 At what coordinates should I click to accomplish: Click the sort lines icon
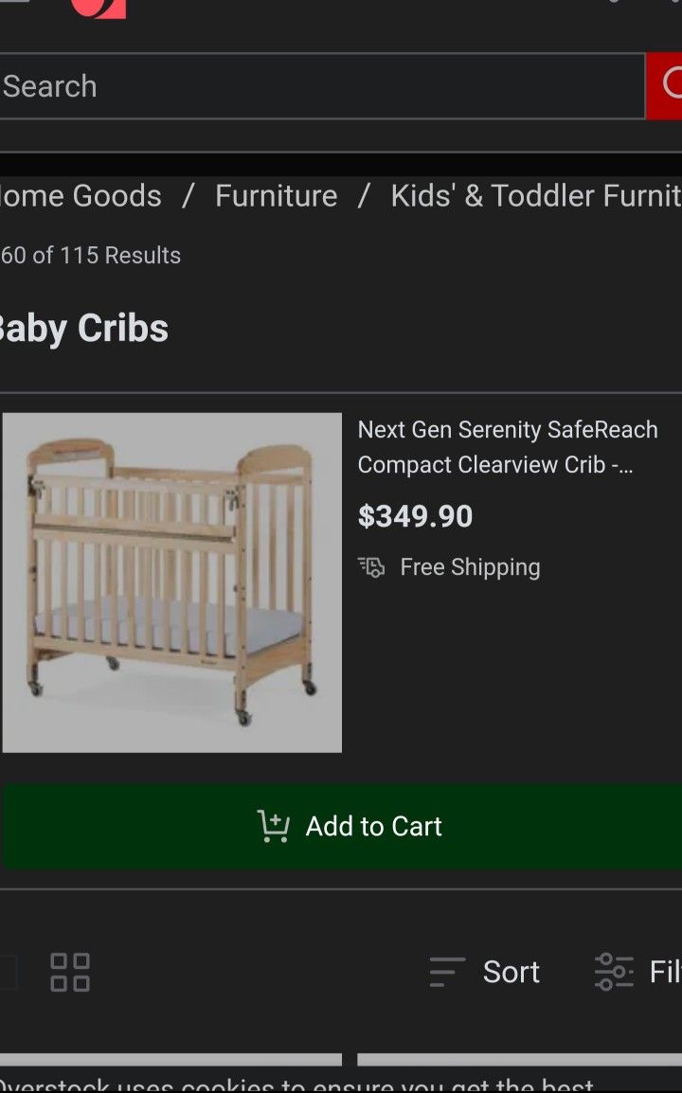[x=446, y=972]
